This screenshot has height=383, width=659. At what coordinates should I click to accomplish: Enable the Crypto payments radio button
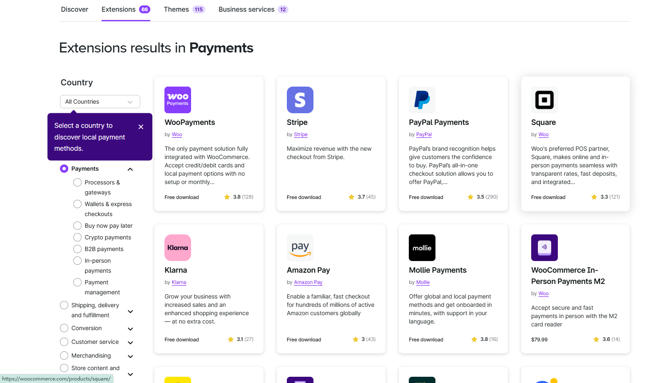(77, 237)
